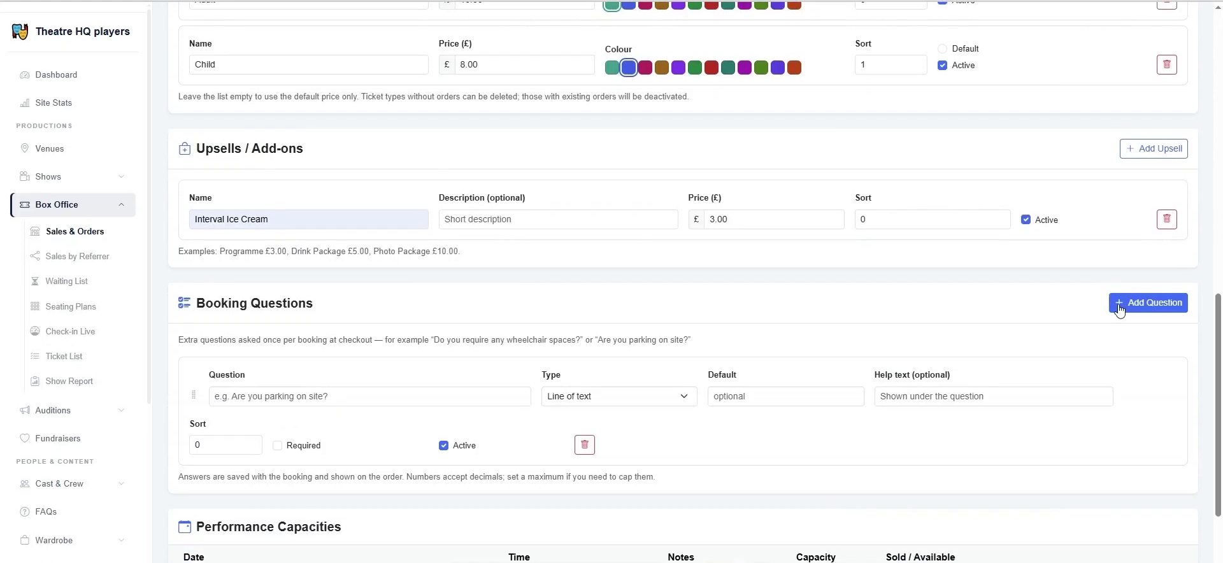Click the Question text input field
Image resolution: width=1223 pixels, height=563 pixels.
click(369, 396)
